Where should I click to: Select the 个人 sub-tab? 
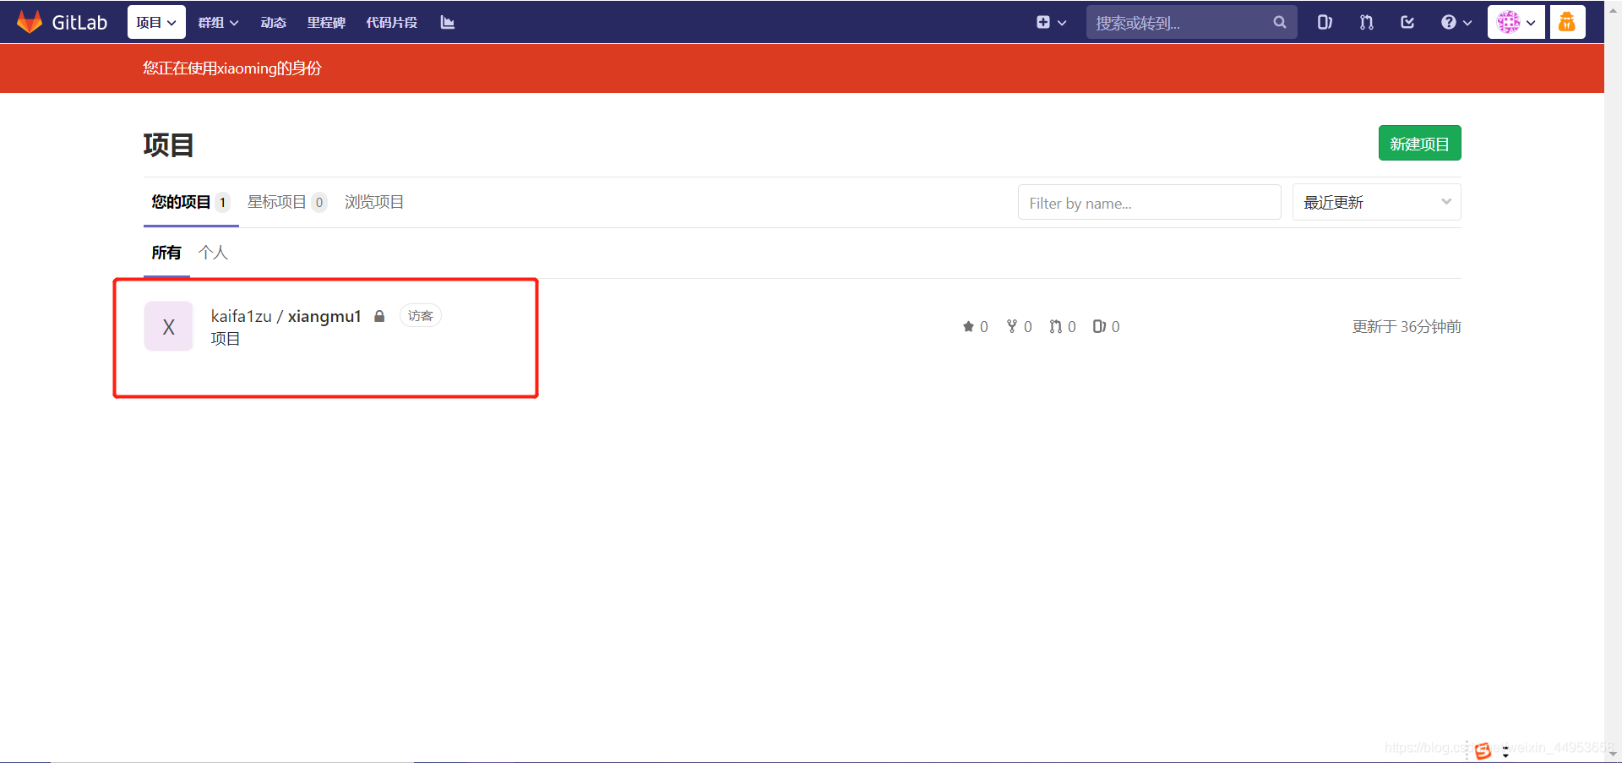coord(213,253)
